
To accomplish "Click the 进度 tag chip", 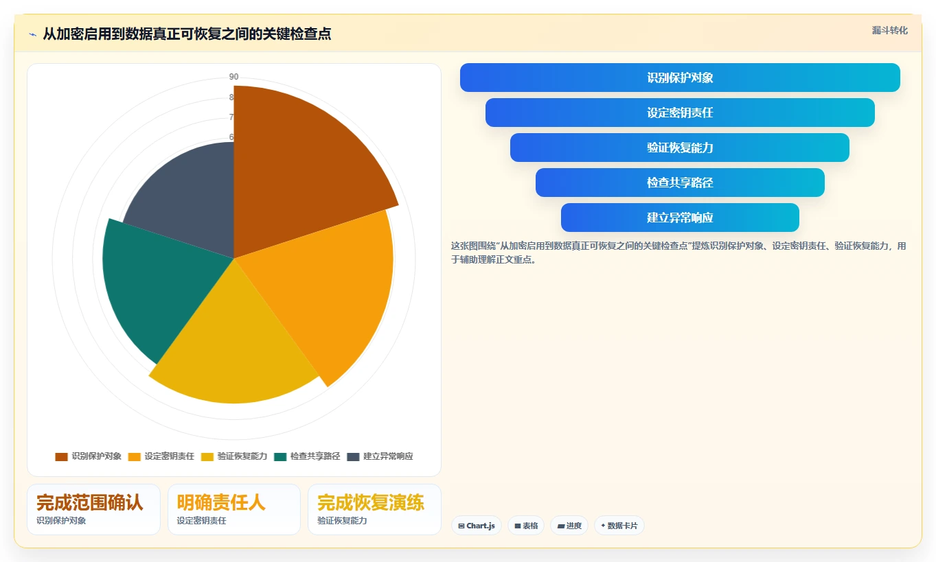I will click(x=569, y=526).
